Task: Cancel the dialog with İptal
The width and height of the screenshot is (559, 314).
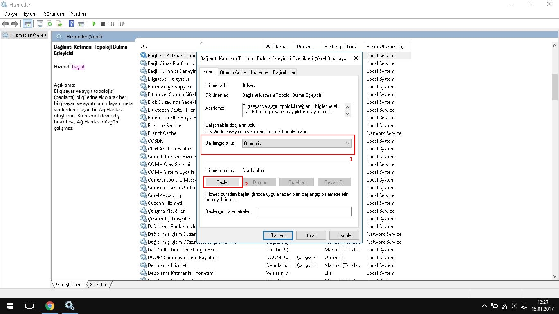Action: click(311, 235)
